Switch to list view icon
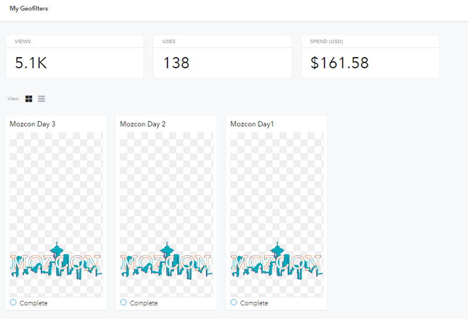The image size is (468, 319). tap(42, 99)
